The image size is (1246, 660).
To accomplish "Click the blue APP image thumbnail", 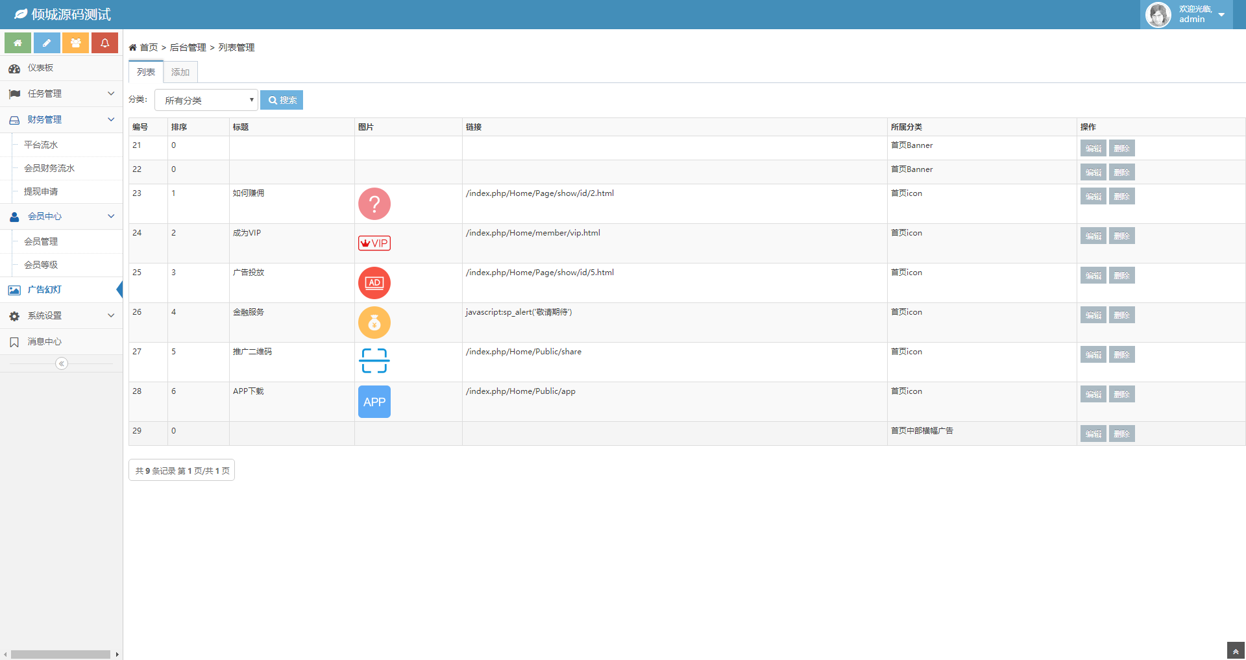I will click(374, 402).
